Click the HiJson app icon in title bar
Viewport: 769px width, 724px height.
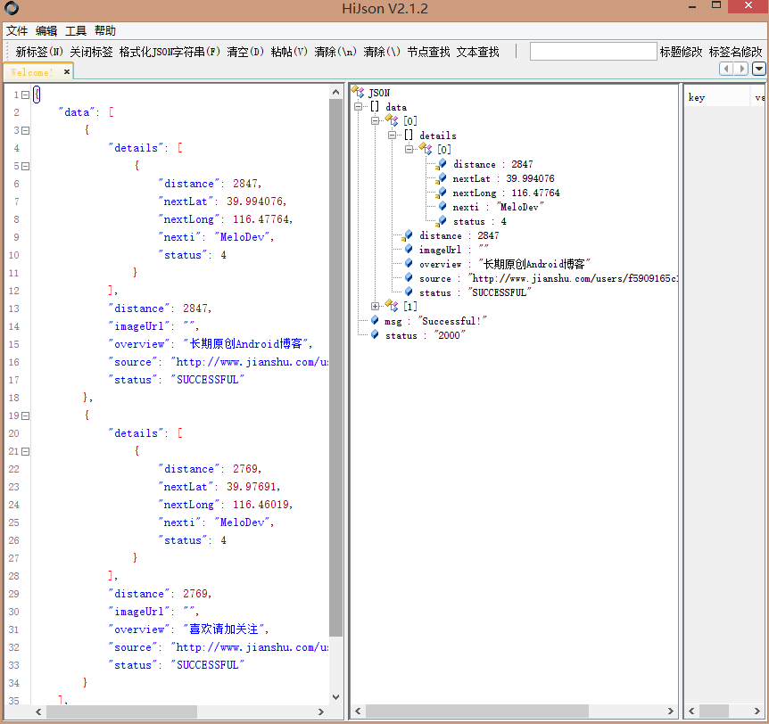tap(12, 9)
